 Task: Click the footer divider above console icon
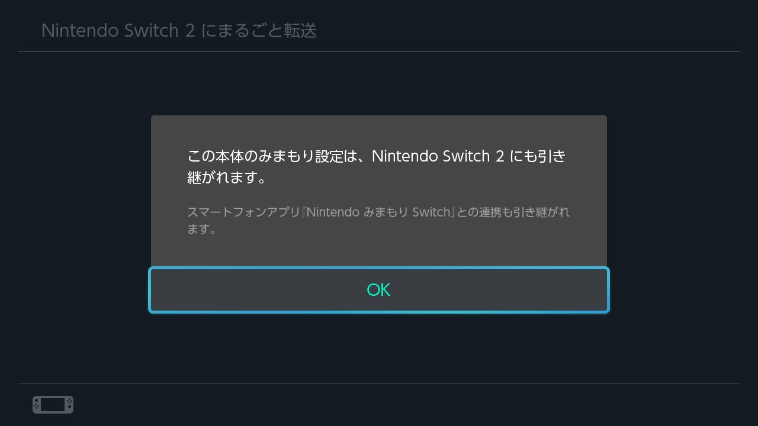click(x=379, y=383)
